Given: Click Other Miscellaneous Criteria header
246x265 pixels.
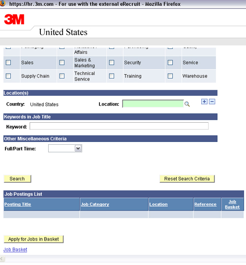Looking at the screenshot, I should pos(110,139).
